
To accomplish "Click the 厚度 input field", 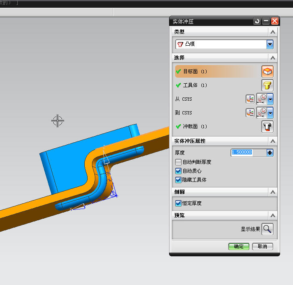I will tap(249, 153).
